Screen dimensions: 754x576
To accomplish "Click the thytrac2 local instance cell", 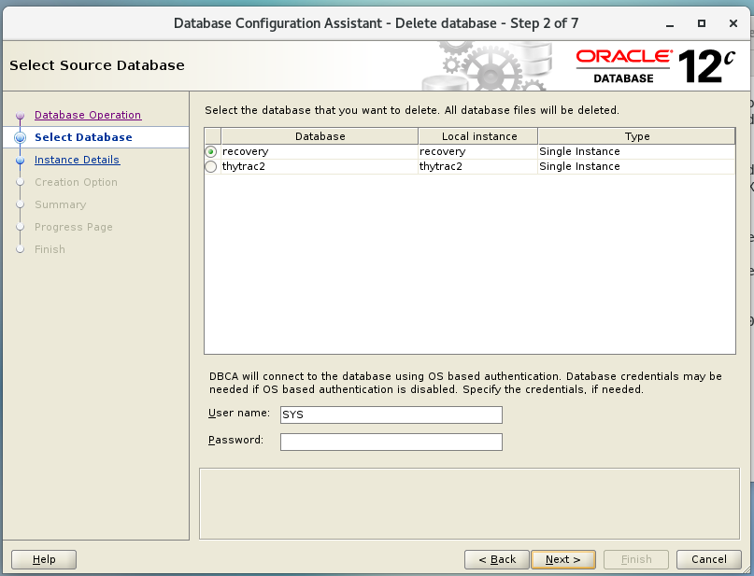I will [x=478, y=166].
